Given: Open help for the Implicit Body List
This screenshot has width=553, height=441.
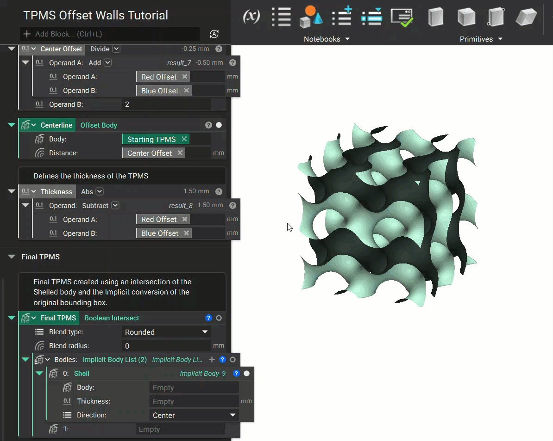Looking at the screenshot, I should 222,360.
